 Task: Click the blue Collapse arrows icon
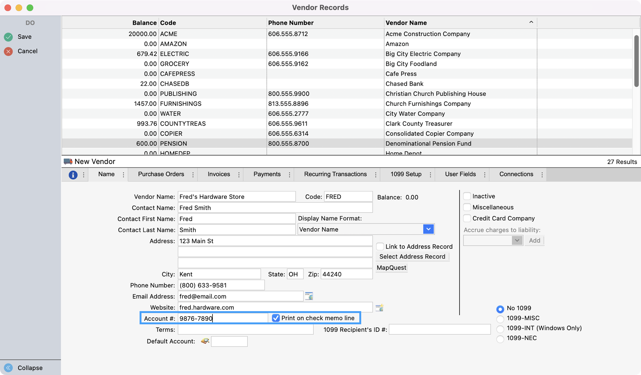8,368
